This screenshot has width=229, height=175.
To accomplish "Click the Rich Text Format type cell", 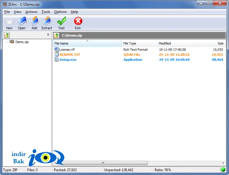I will (135, 49).
